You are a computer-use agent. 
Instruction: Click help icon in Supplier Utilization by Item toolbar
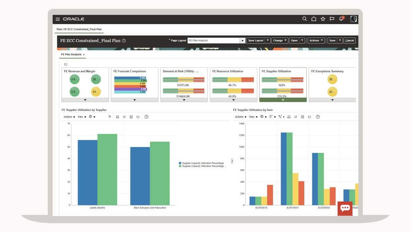[318, 117]
